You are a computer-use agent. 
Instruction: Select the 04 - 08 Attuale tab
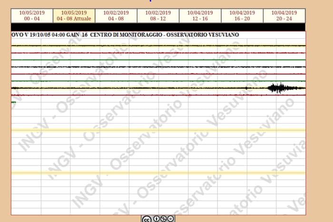(x=74, y=16)
